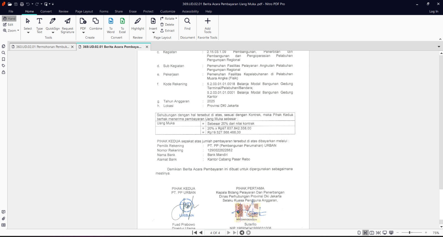Edit the document with the Edit tool
Image resolution: width=443 pixels, height=237 pixels.
click(8, 25)
